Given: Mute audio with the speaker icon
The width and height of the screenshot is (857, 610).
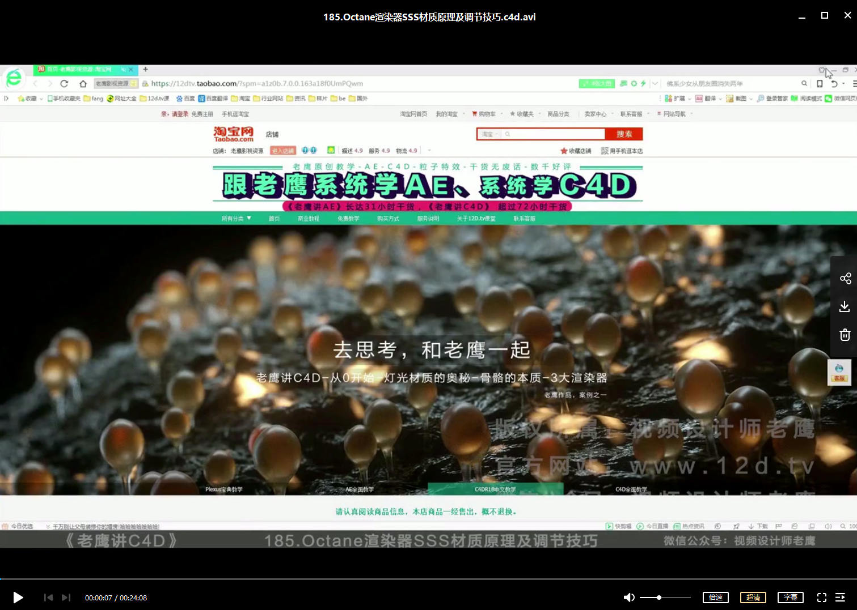Looking at the screenshot, I should [628, 598].
